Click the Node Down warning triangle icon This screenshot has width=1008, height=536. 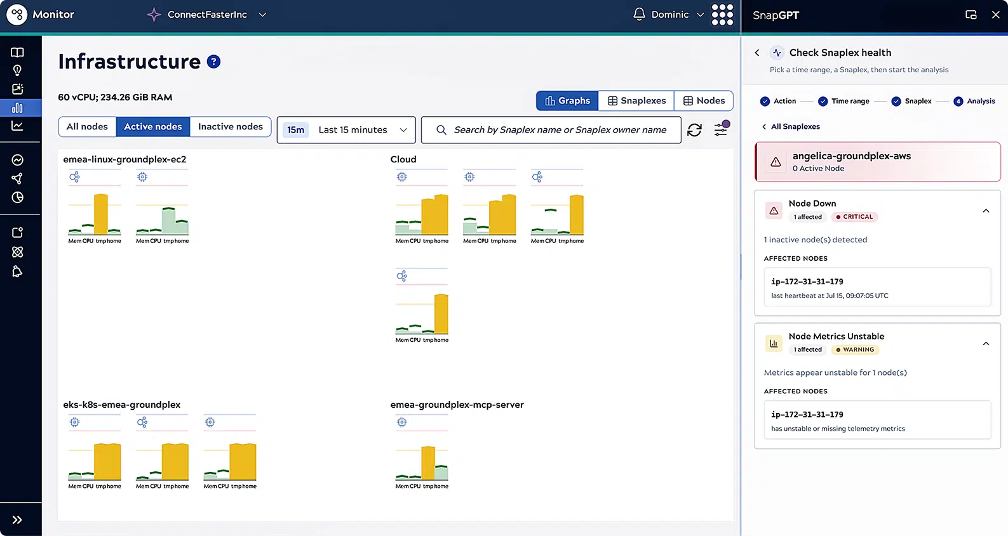774,211
